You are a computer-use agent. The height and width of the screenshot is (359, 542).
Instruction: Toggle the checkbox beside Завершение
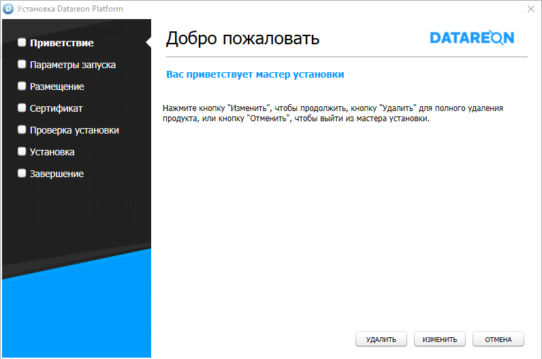pos(22,174)
